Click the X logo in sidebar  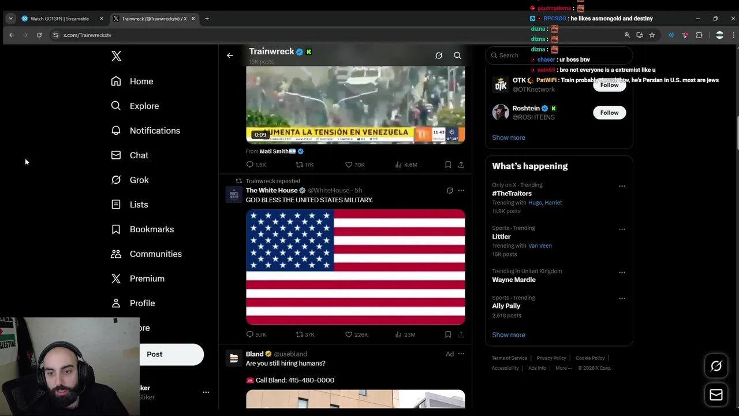116,56
